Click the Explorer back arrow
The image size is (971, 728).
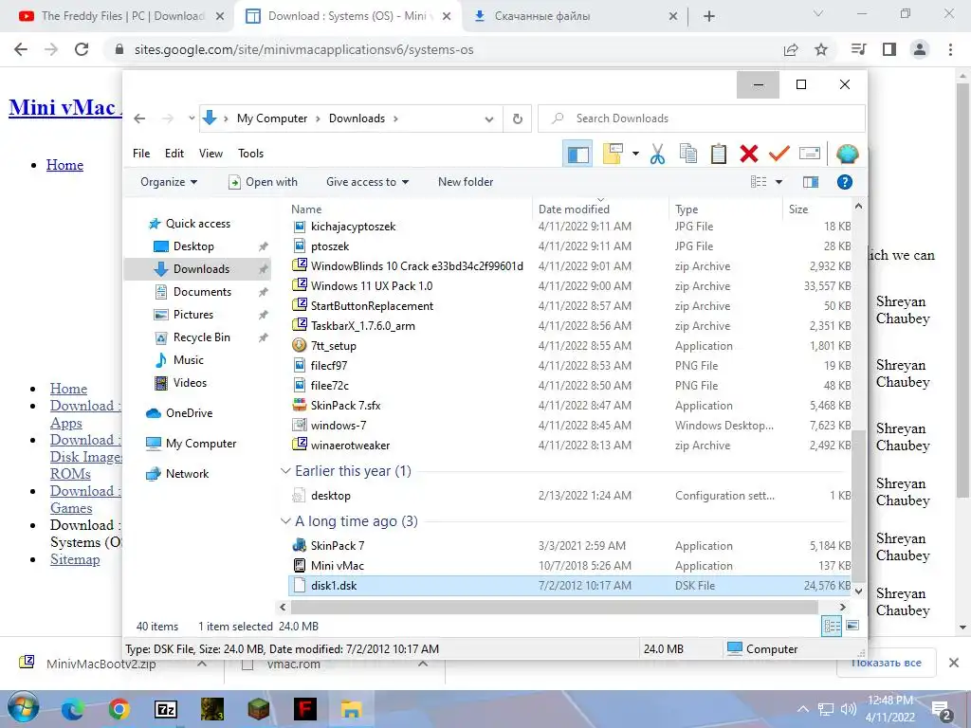140,118
